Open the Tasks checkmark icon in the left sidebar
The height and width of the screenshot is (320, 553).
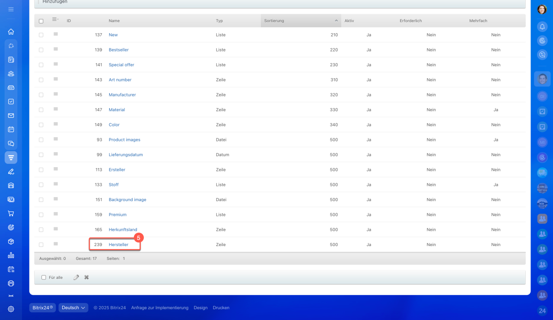(x=11, y=102)
